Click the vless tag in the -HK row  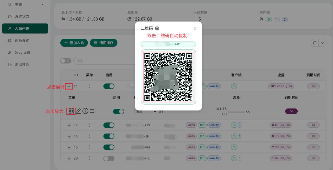tap(191, 158)
